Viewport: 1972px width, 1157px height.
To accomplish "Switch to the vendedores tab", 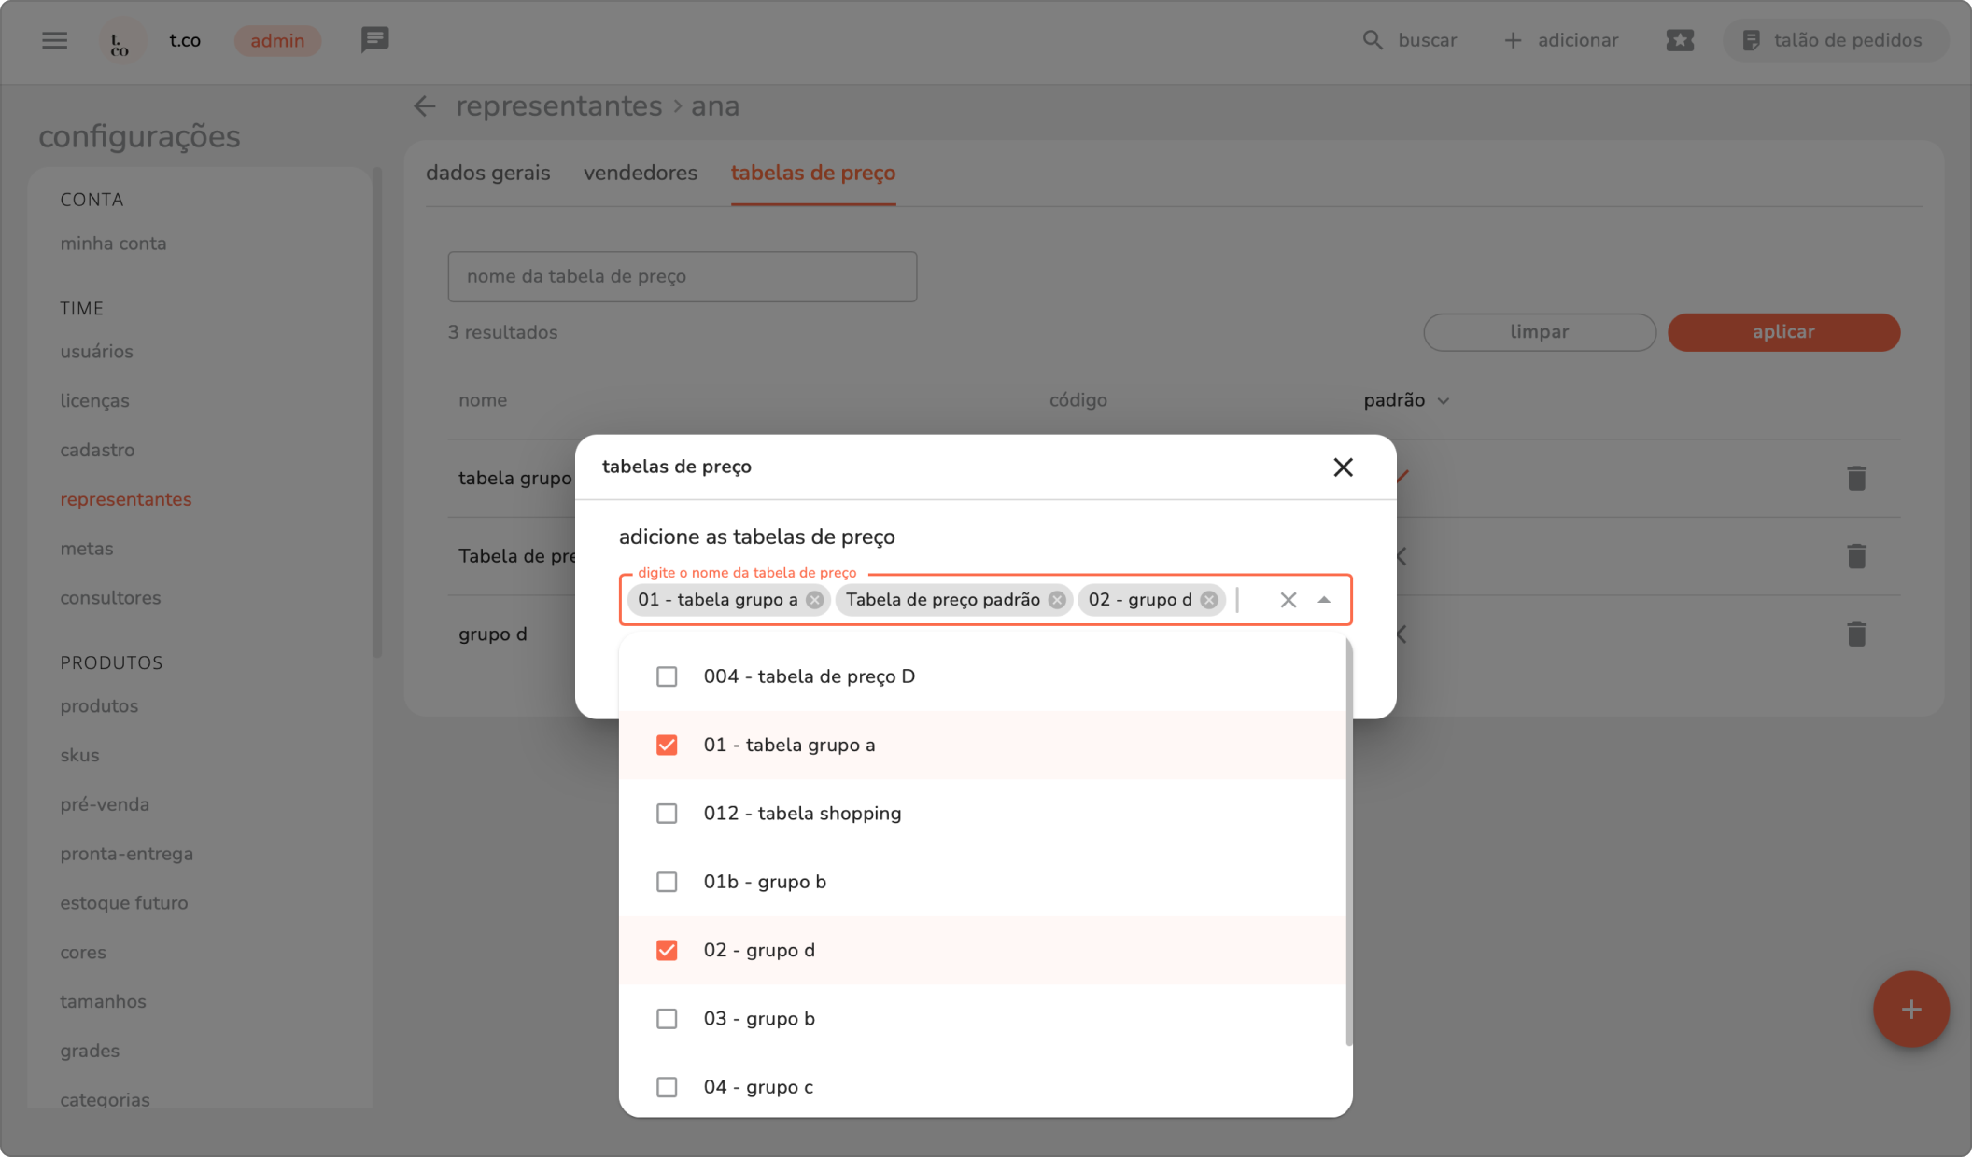I will pyautogui.click(x=640, y=173).
